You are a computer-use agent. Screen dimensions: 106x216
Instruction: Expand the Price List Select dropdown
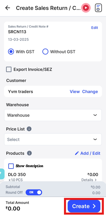coord(53,140)
